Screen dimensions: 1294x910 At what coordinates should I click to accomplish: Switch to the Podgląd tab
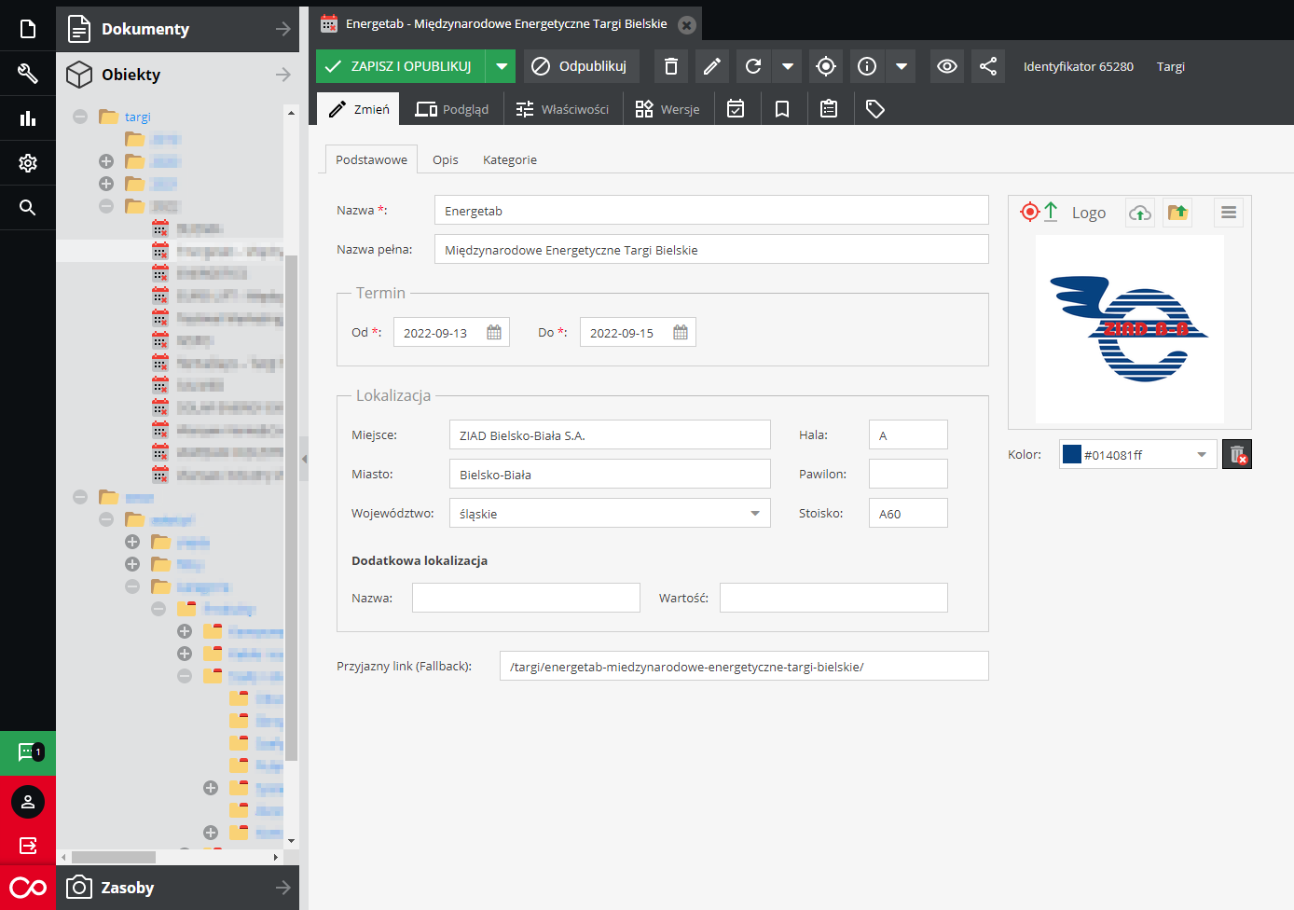[452, 109]
